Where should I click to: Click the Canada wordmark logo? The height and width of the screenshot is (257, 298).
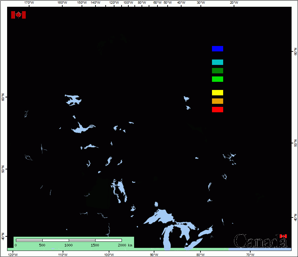tap(260, 241)
